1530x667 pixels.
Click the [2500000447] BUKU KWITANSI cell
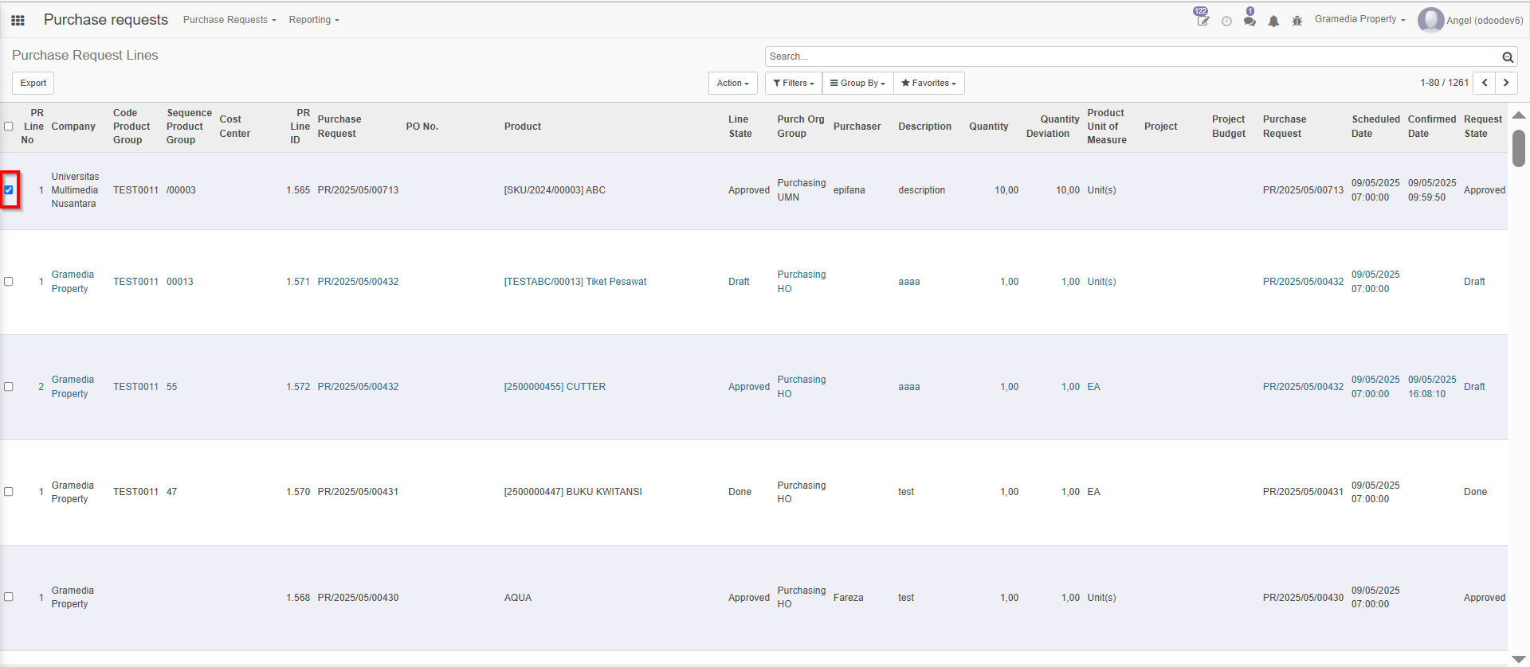click(x=573, y=492)
